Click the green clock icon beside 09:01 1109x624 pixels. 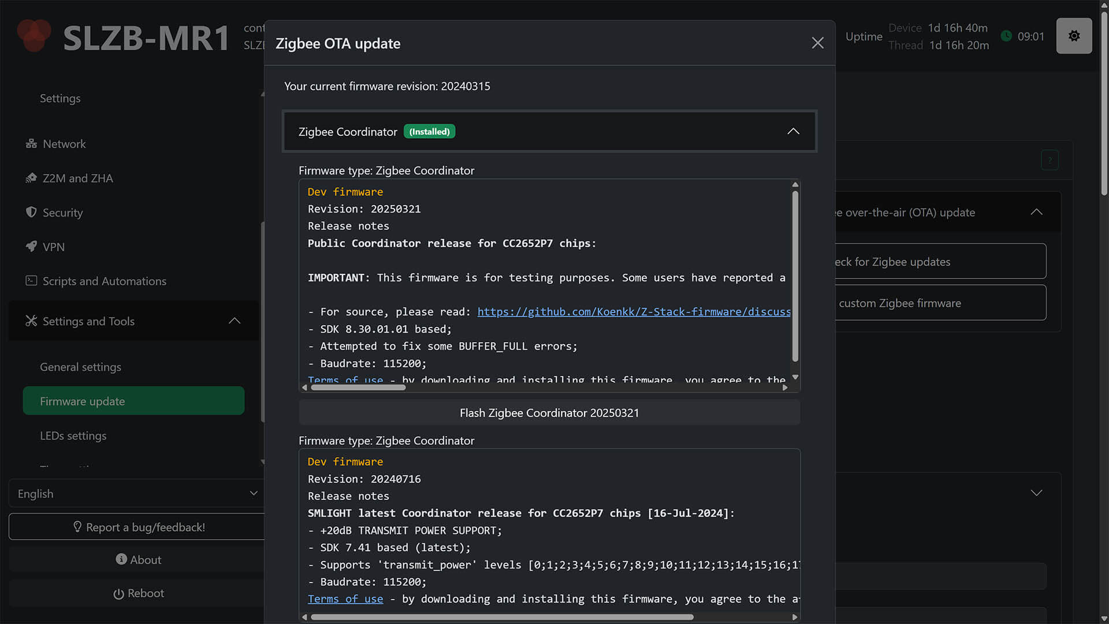1006,36
